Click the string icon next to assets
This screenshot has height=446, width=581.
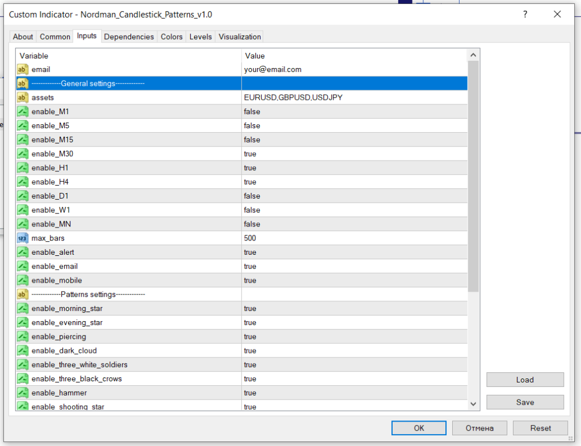pos(23,98)
